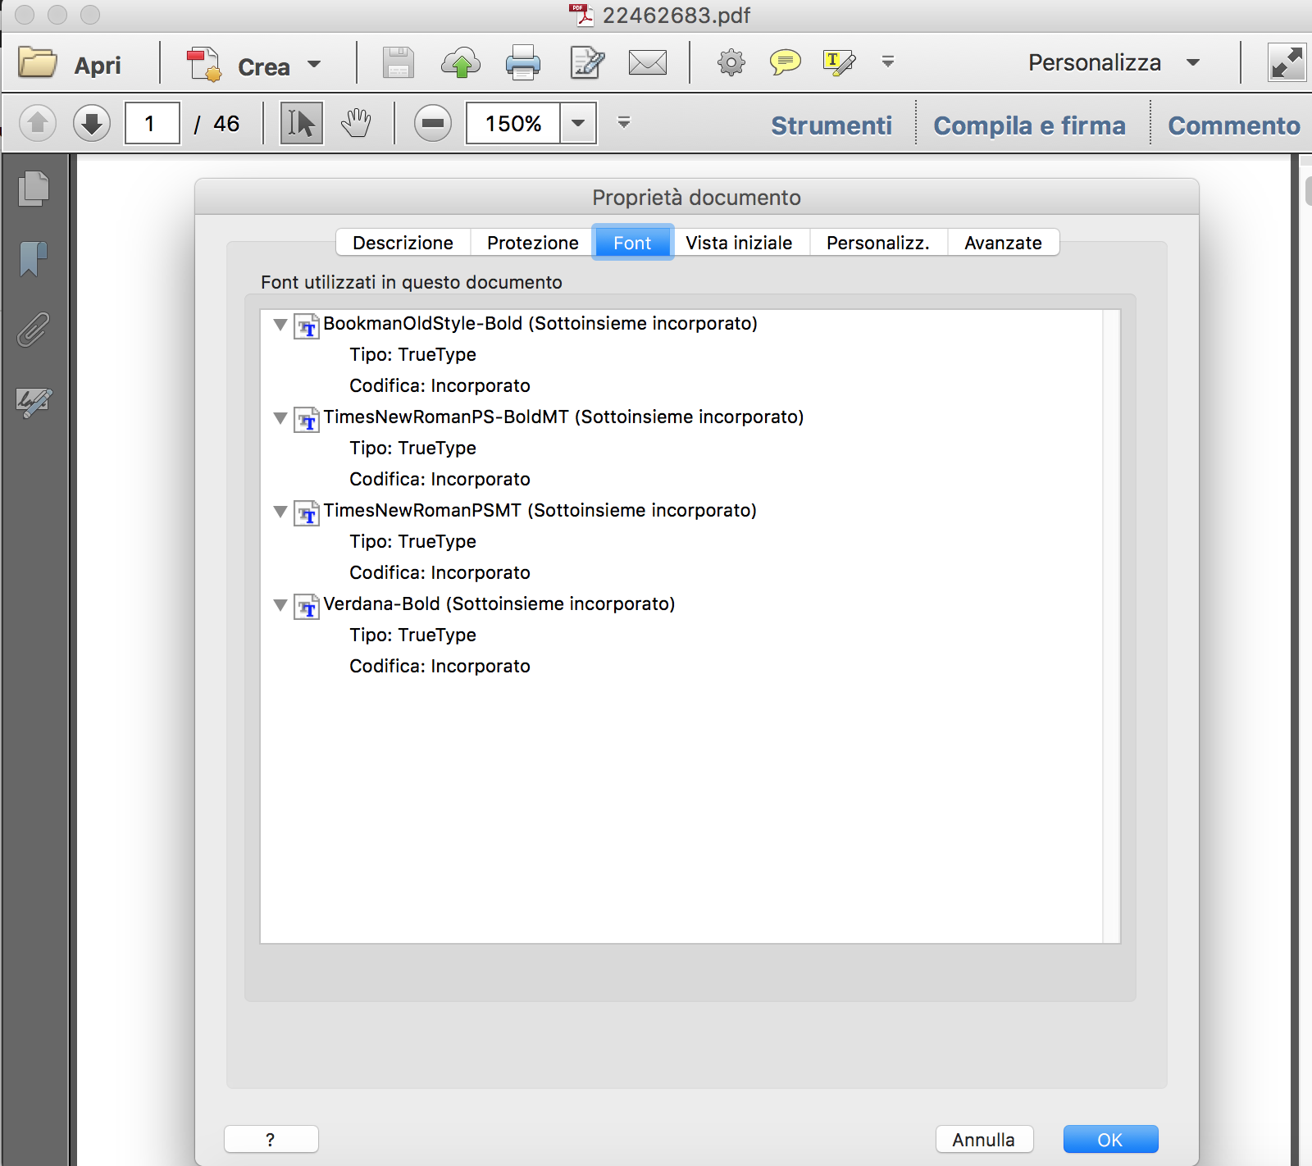
Task: Click the PDF file icon in title bar
Action: click(x=581, y=15)
